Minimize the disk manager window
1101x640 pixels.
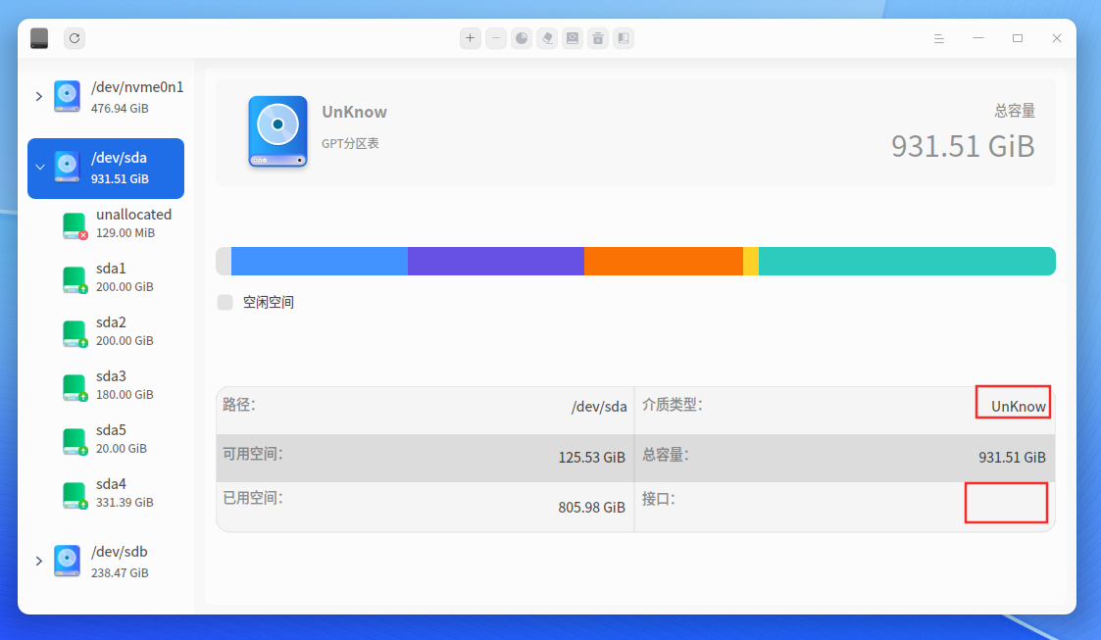978,38
